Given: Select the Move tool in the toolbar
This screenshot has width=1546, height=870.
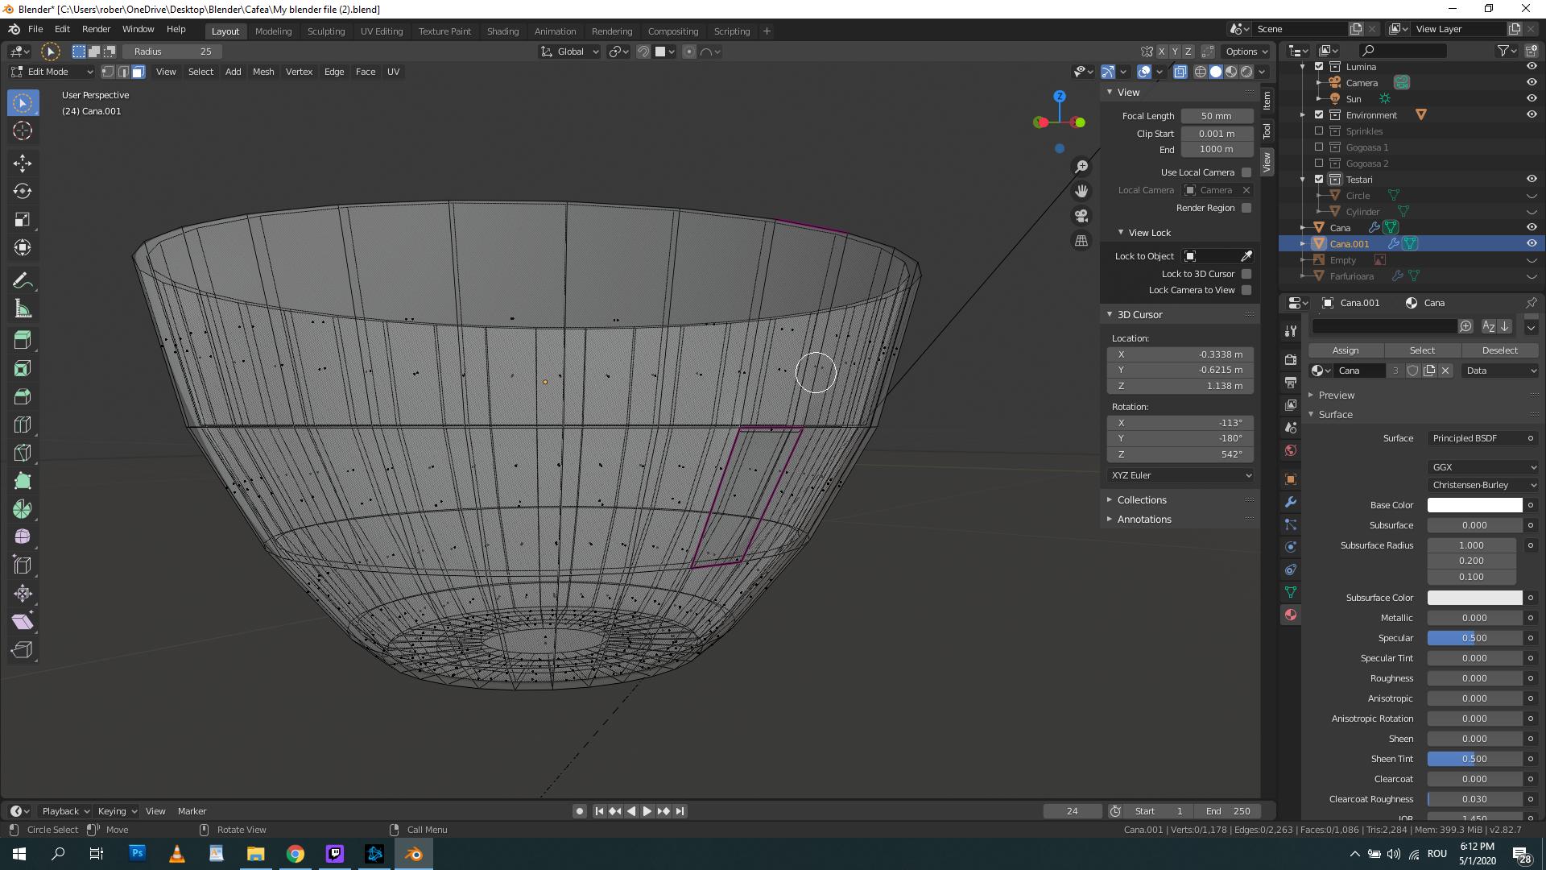Looking at the screenshot, I should click(x=23, y=163).
